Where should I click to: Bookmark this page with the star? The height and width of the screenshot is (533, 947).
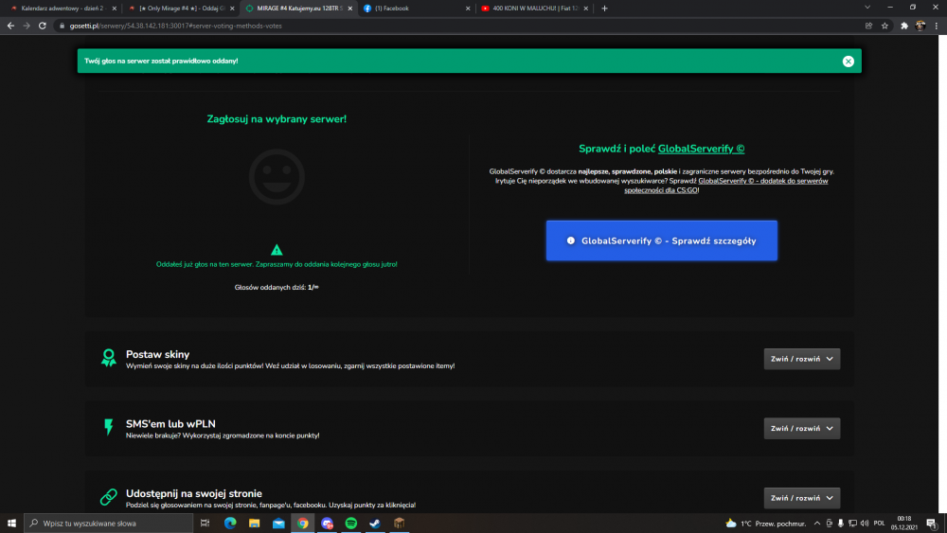(884, 26)
